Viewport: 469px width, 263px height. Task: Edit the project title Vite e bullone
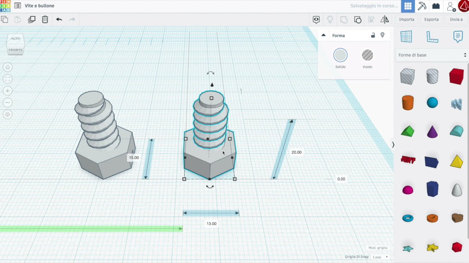[x=40, y=6]
